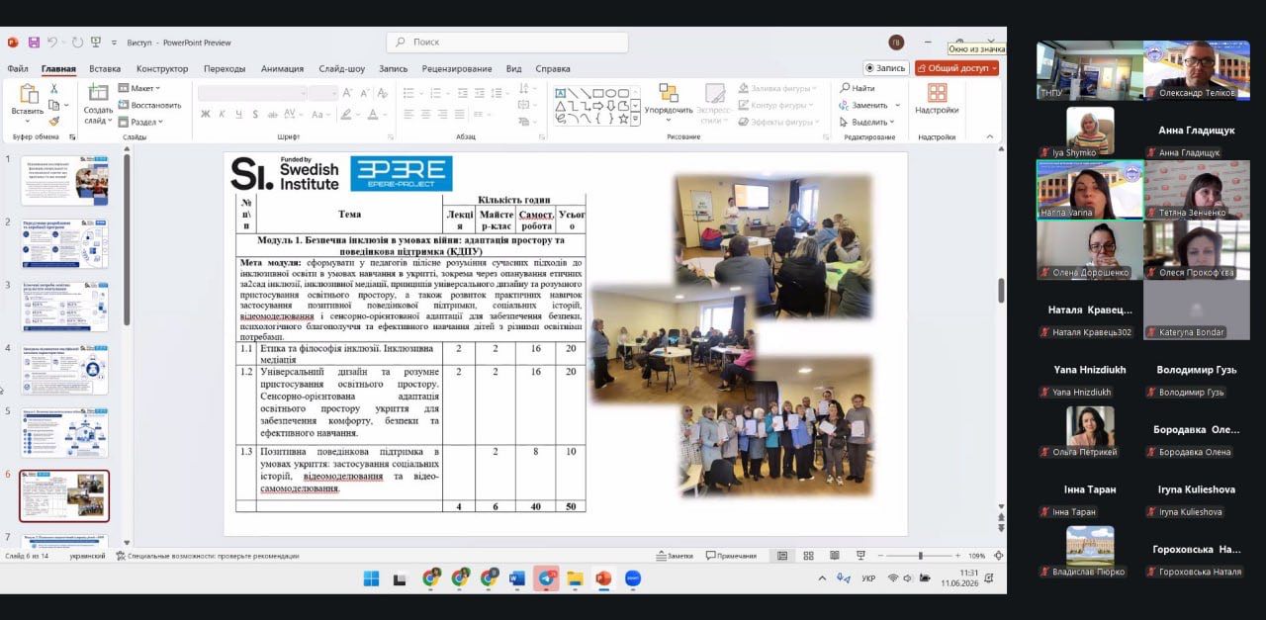Toggle italic К formatting
1266x620 pixels.
coord(222,114)
